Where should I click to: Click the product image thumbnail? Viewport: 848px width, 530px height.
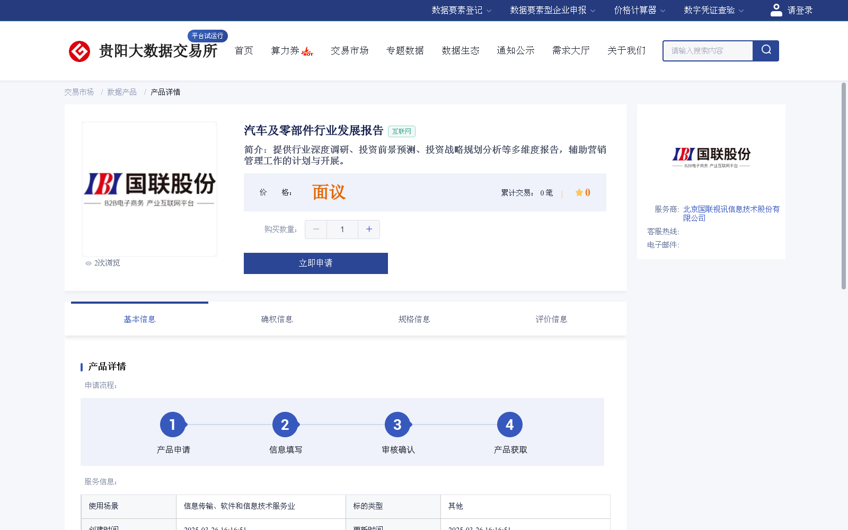(149, 189)
